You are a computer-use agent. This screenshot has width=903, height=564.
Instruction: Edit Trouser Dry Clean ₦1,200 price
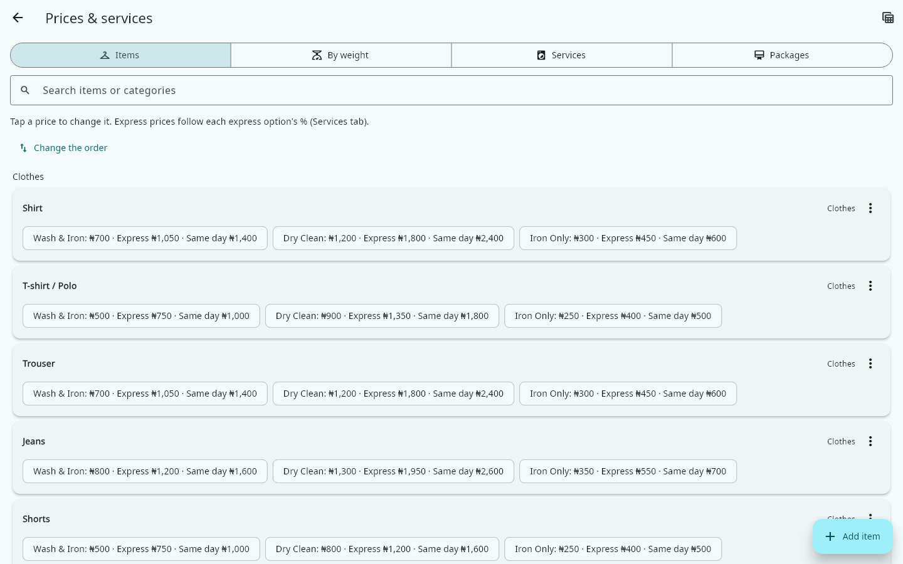[393, 394]
